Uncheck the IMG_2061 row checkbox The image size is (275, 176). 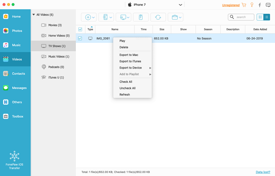[80, 38]
